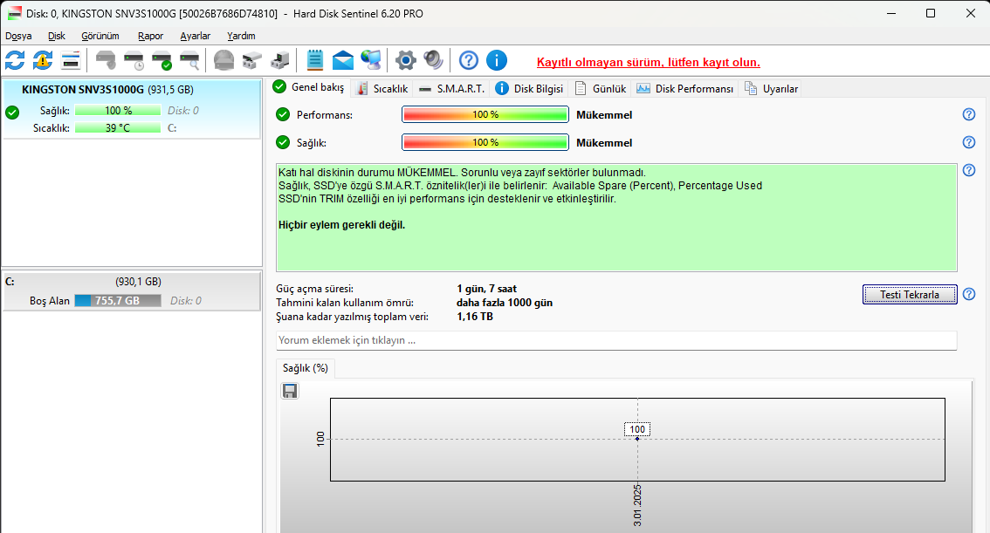The image size is (990, 533).
Task: Open the disk panel toolbar icon
Action: point(71,60)
